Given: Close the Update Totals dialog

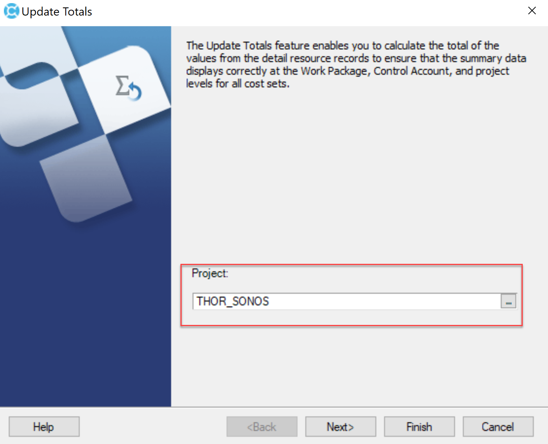Looking at the screenshot, I should point(532,11).
